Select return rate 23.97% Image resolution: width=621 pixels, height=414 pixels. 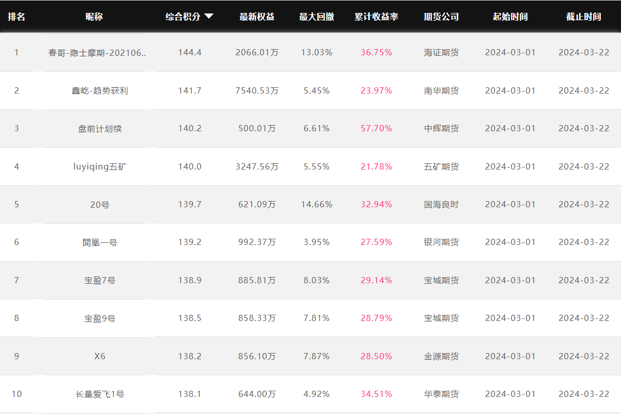[376, 90]
